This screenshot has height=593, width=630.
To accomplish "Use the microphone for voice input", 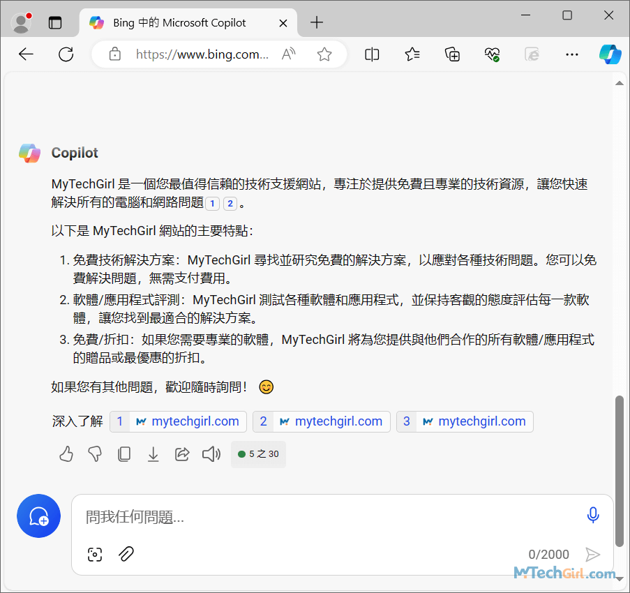I will pos(593,515).
